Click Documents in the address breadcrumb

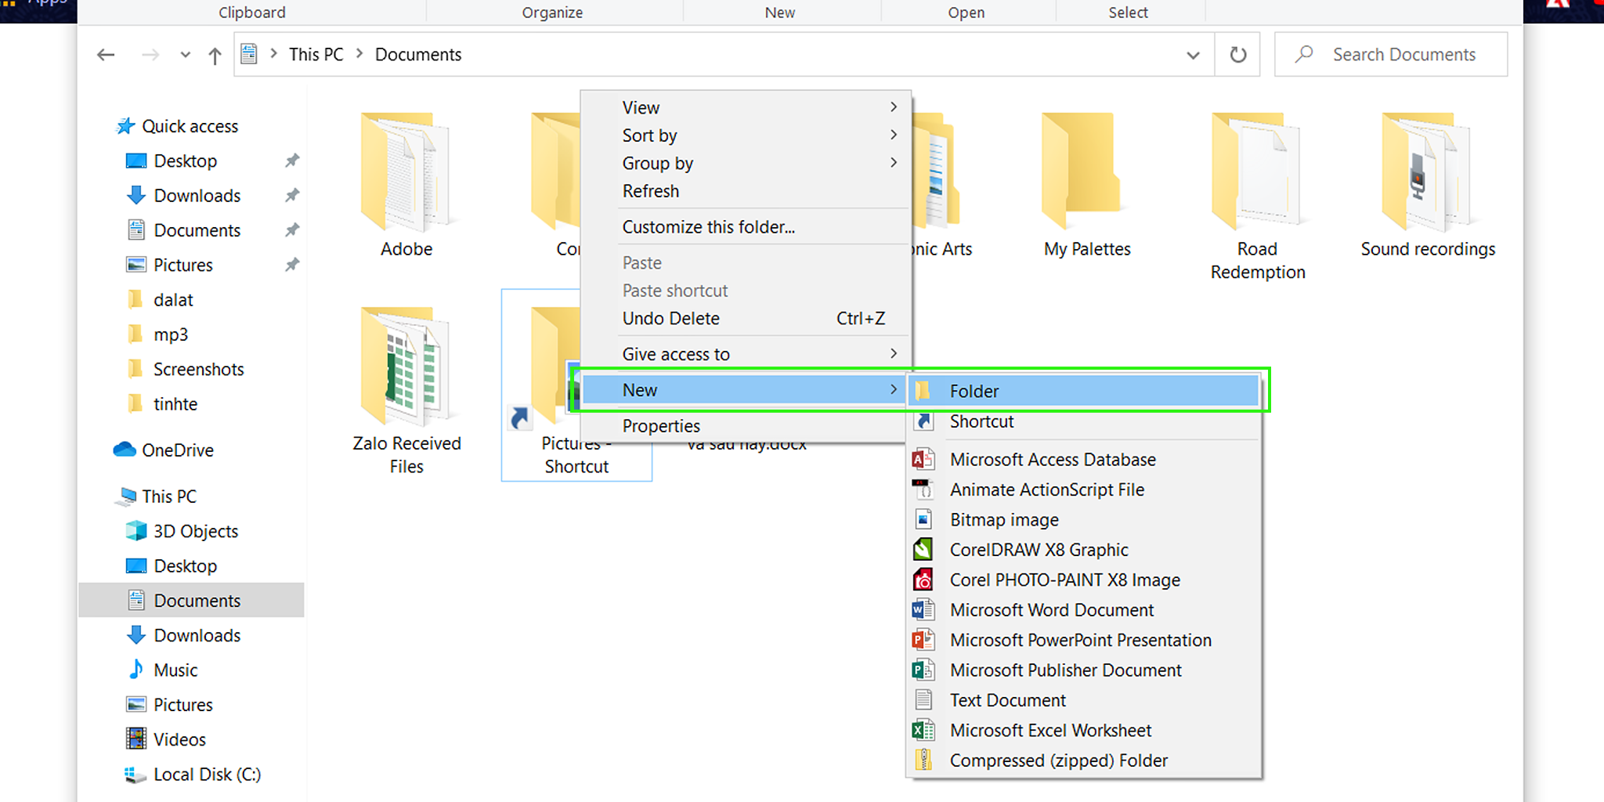click(418, 55)
